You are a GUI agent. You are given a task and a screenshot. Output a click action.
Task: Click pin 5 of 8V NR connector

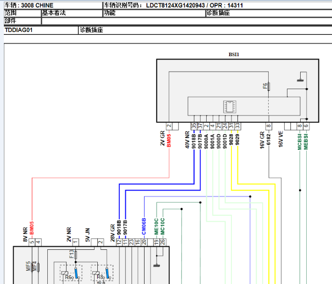tap(32, 242)
